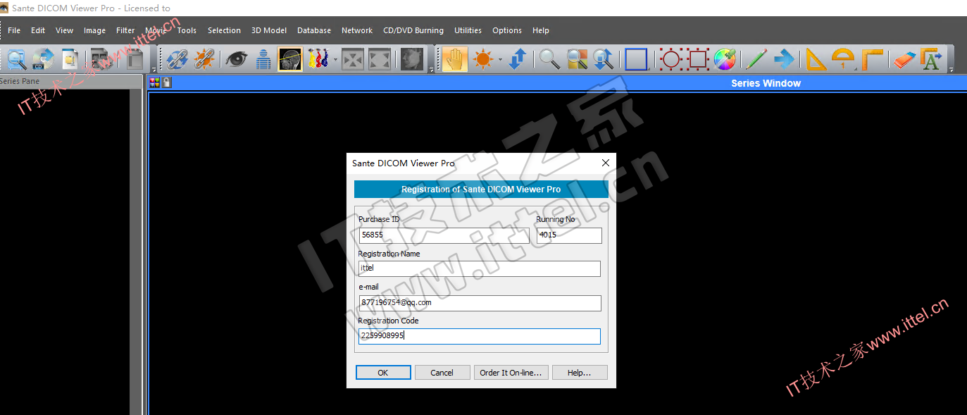Click the colored bodies color map icon
This screenshot has width=967, height=415.
tap(318, 59)
